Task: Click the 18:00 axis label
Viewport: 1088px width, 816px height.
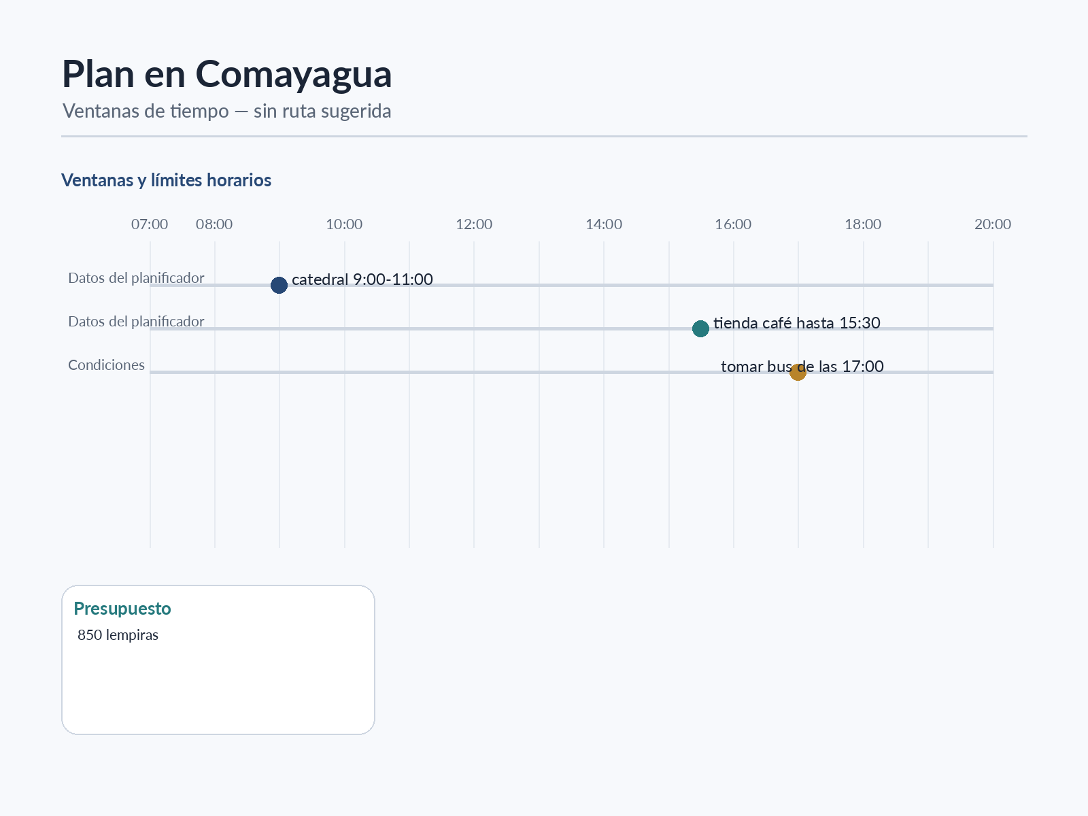Action: click(x=863, y=224)
